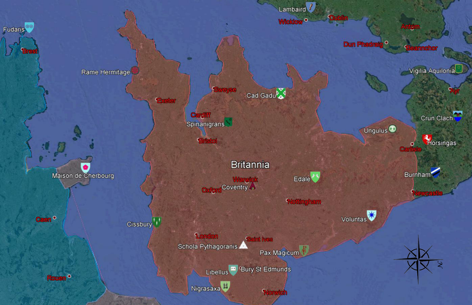Click the Fudaris shield icon

(29, 27)
